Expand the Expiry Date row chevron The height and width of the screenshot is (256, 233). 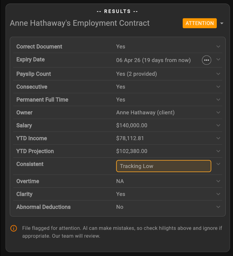218,59
